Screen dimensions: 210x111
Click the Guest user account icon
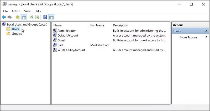[55, 40]
